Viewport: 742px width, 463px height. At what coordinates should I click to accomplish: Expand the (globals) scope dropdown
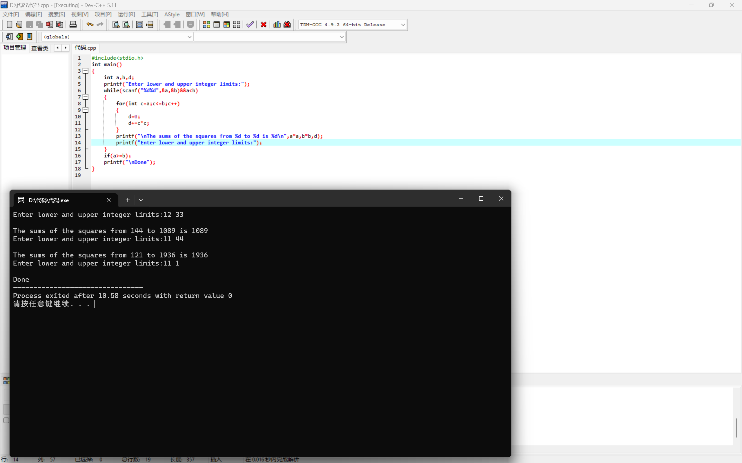(189, 37)
